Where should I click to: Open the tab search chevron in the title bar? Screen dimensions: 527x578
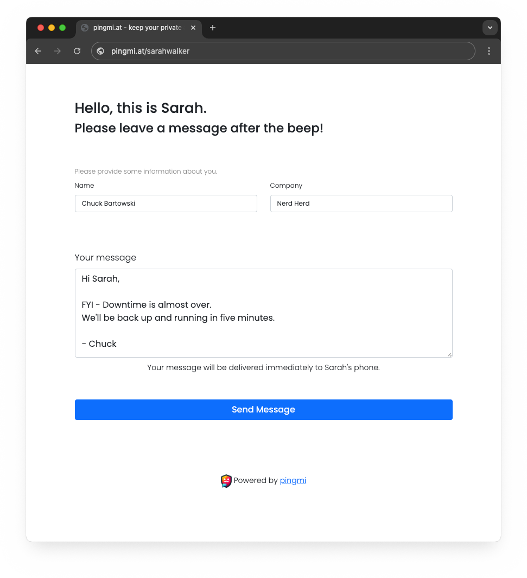point(490,27)
